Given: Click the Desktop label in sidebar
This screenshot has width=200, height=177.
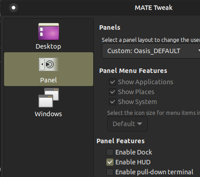Looking at the screenshot, I should [48, 46].
